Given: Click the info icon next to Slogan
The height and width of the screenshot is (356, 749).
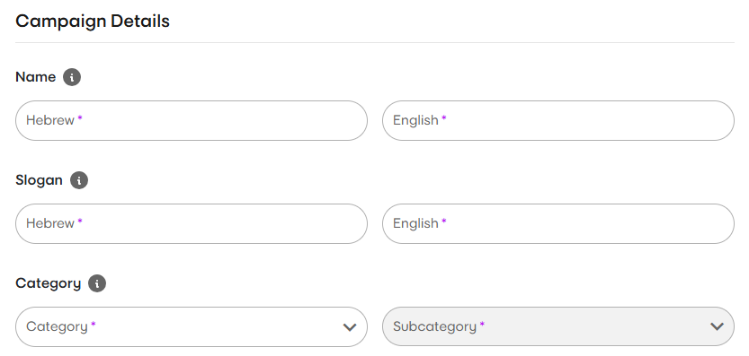Looking at the screenshot, I should point(79,180).
